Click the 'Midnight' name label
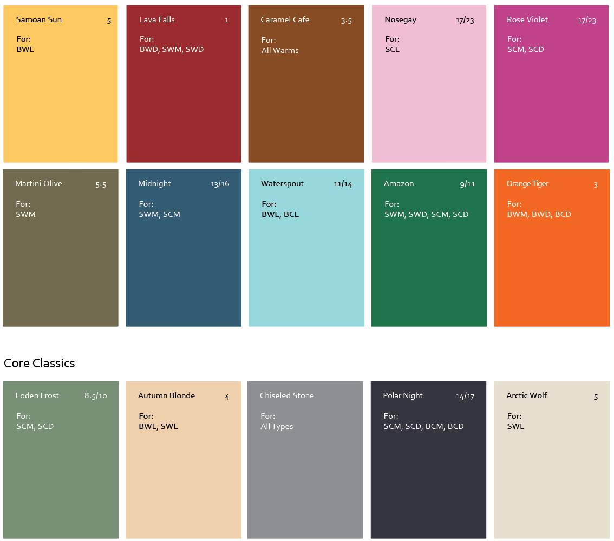Screen dimensions: 614x541 click(x=155, y=184)
